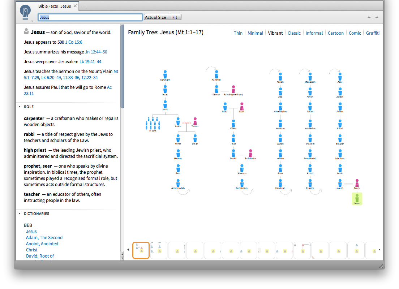Select Abraham's figure in the family tree

[165, 74]
